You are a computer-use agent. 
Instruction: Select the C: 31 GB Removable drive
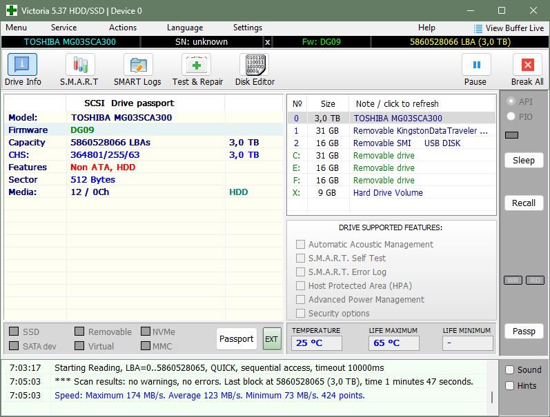click(391, 156)
